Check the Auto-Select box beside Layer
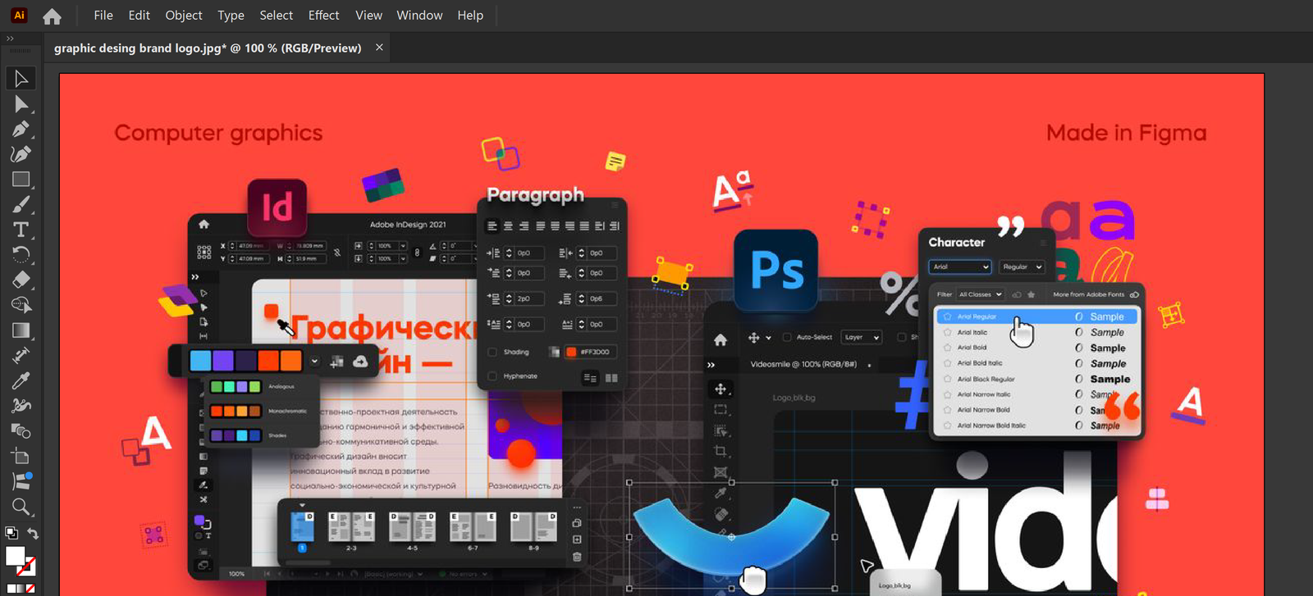This screenshot has width=1313, height=596. 787,337
